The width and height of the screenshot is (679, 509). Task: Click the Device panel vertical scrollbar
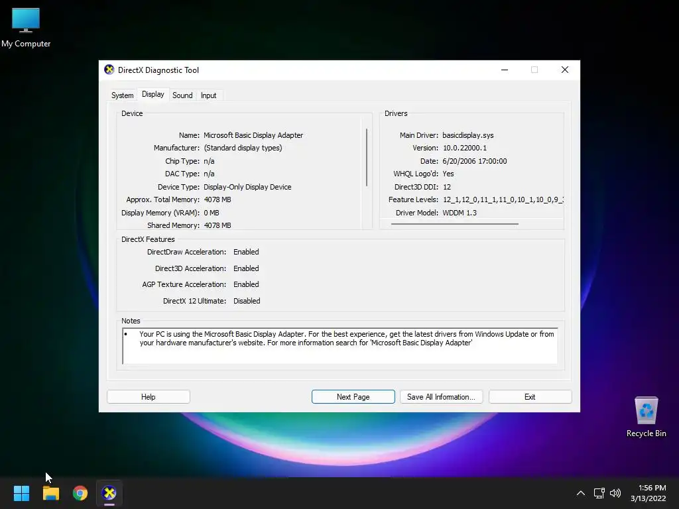pyautogui.click(x=366, y=157)
